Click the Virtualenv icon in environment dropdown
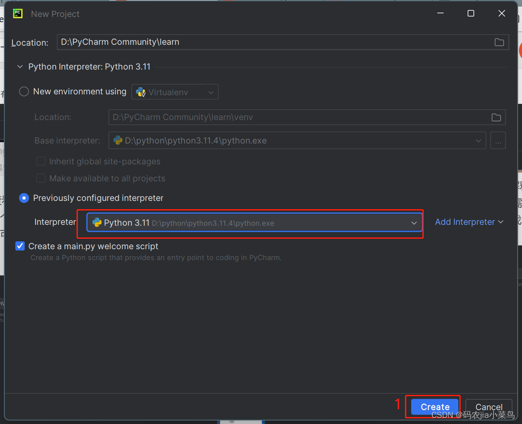The width and height of the screenshot is (522, 424). pyautogui.click(x=141, y=92)
